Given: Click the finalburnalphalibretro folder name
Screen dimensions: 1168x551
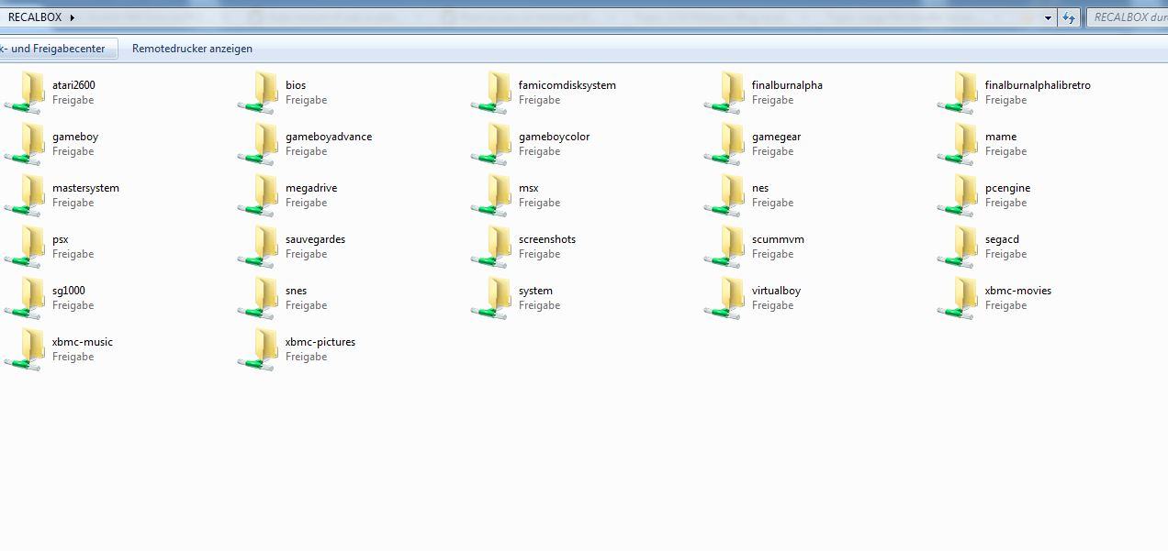Looking at the screenshot, I should pos(1038,85).
